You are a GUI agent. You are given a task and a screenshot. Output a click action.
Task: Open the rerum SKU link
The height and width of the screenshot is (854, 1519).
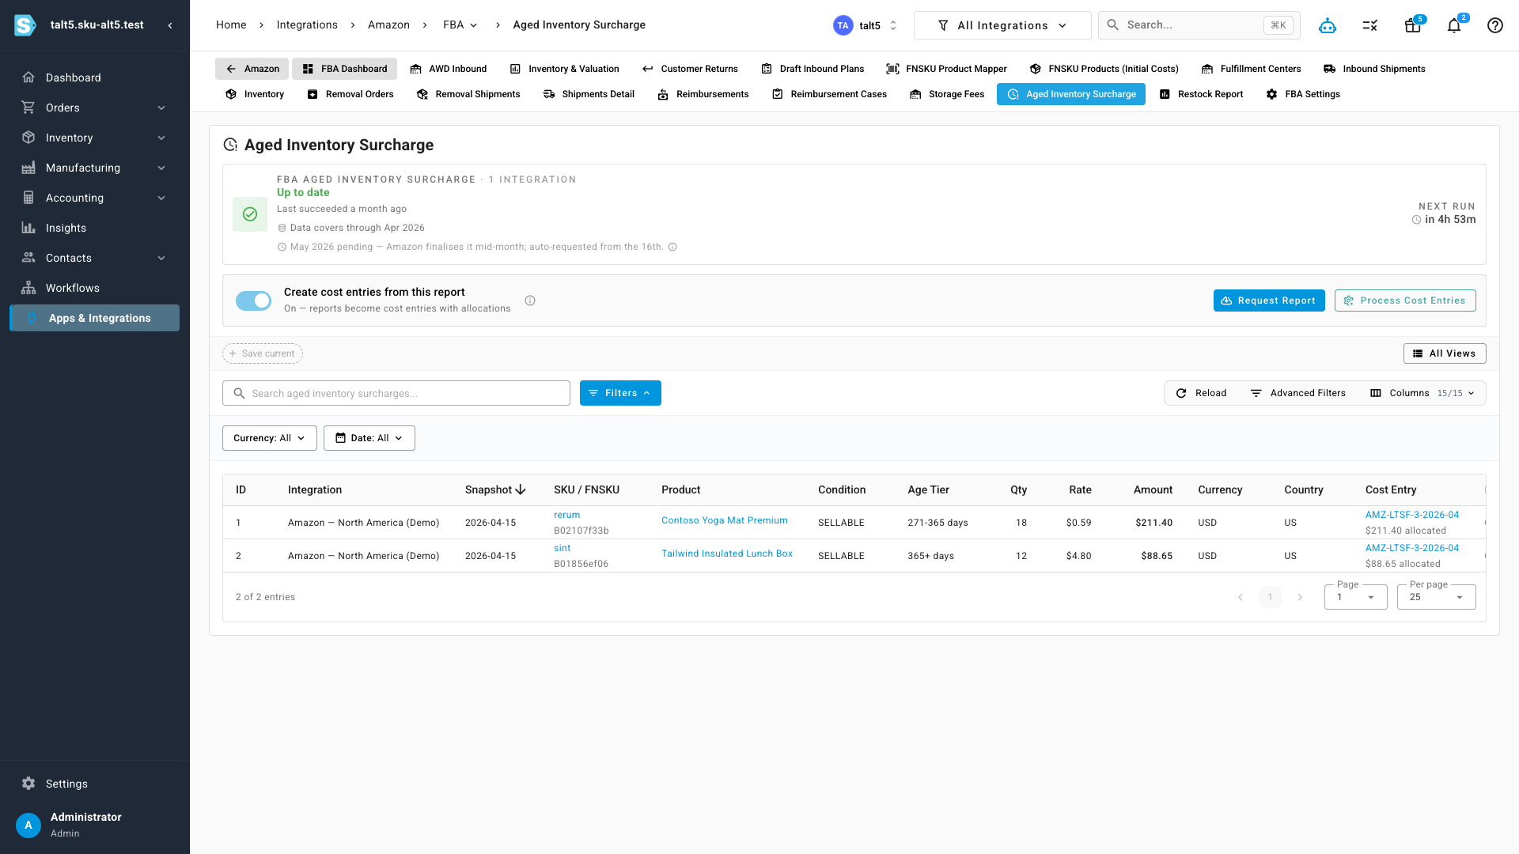coord(566,515)
